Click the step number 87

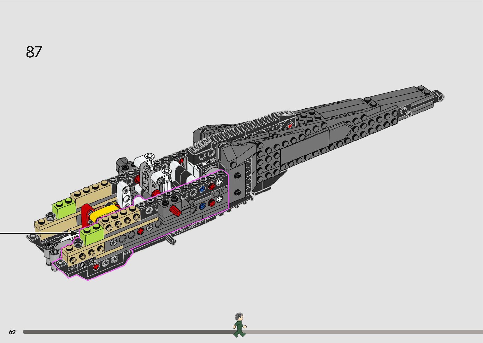(x=34, y=52)
